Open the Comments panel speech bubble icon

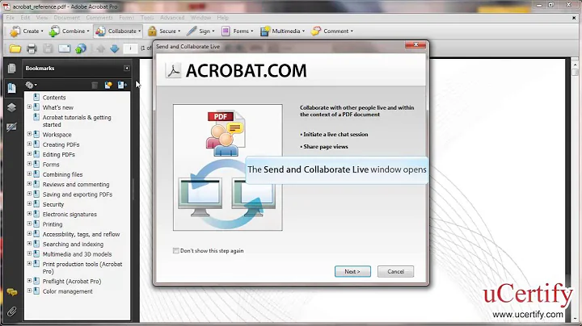(x=12, y=292)
